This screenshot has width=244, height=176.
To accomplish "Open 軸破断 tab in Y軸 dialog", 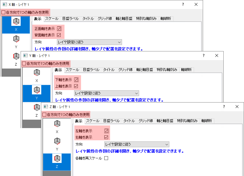I will pyautogui.click(x=186, y=70).
